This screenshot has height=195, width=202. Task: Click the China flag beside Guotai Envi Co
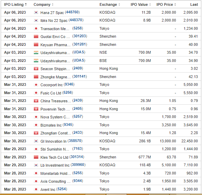tap(36, 37)
